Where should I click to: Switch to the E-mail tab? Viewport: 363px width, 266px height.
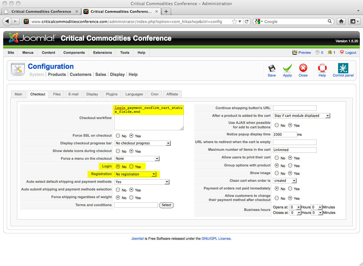pos(73,94)
